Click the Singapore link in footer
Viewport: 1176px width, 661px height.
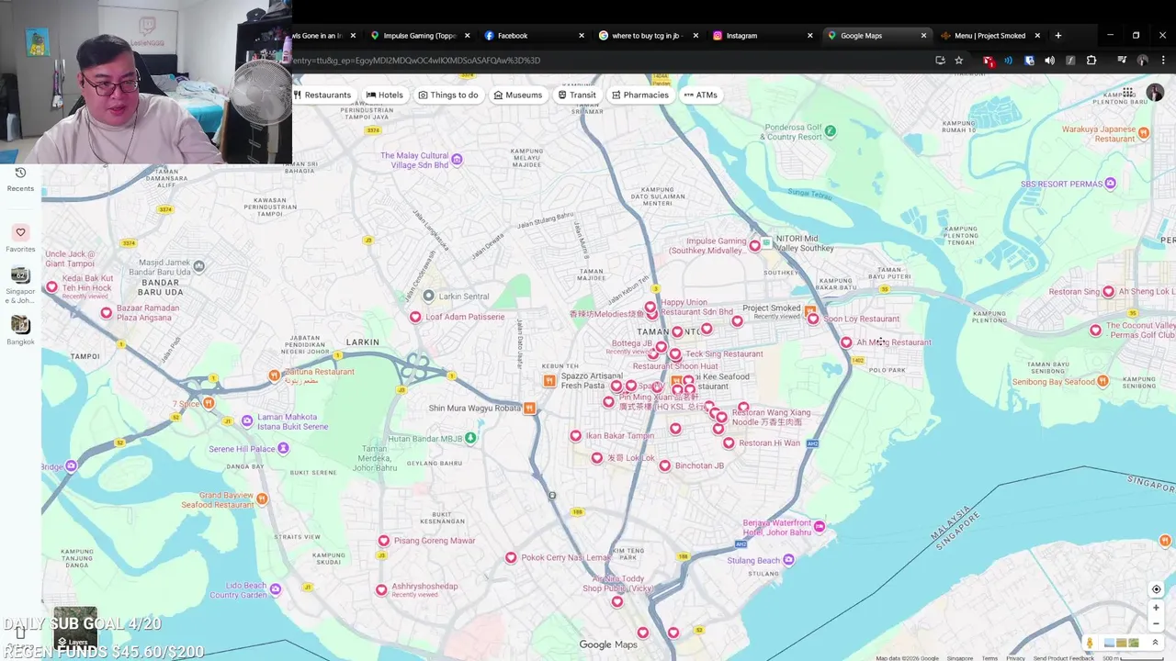[960, 658]
